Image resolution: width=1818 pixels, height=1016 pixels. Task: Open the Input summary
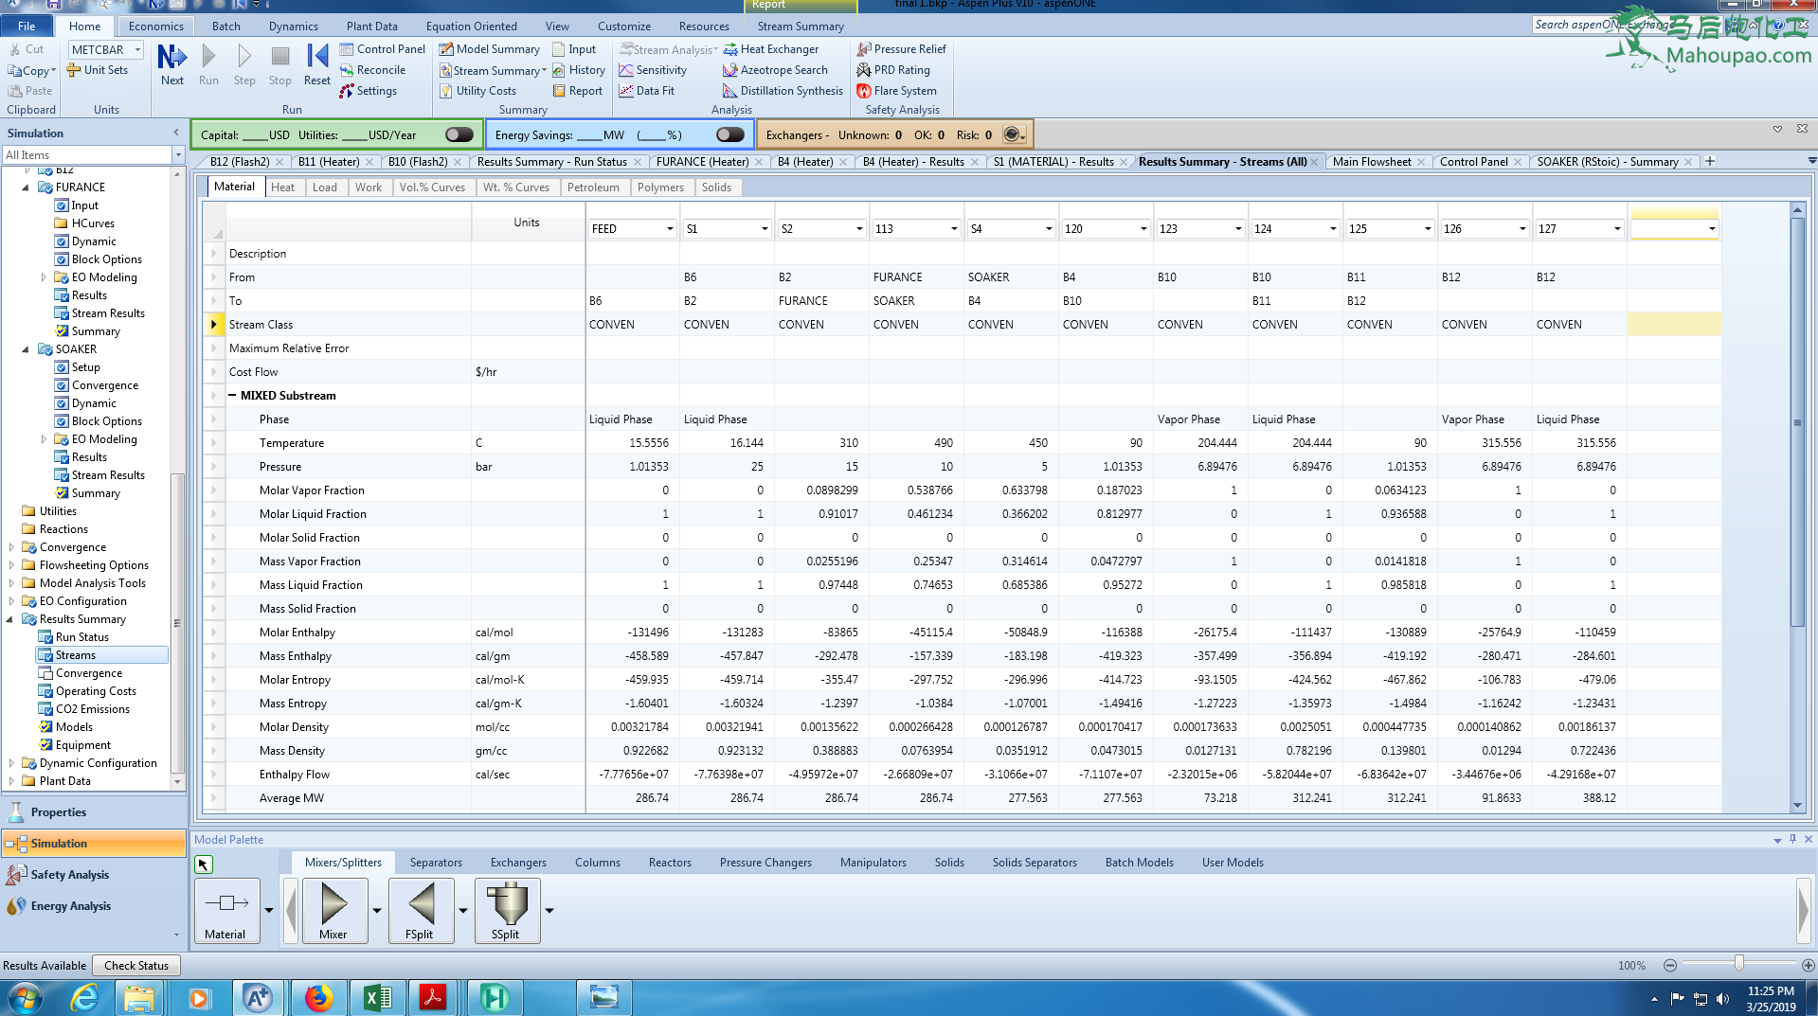tap(574, 49)
